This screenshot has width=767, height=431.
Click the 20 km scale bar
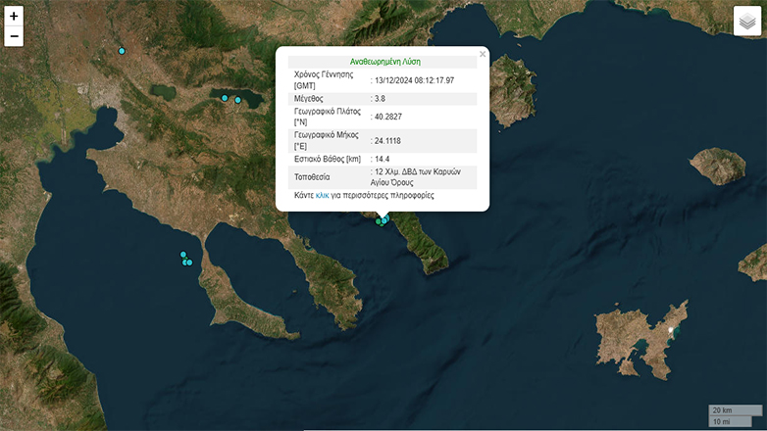click(x=734, y=409)
